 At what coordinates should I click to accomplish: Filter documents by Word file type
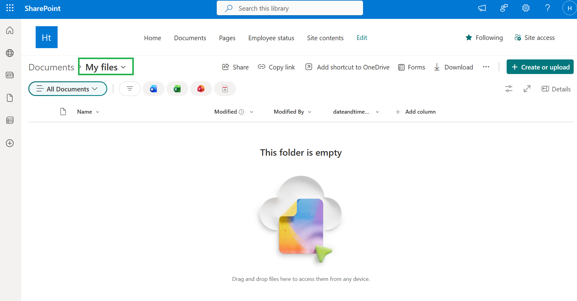click(x=154, y=89)
